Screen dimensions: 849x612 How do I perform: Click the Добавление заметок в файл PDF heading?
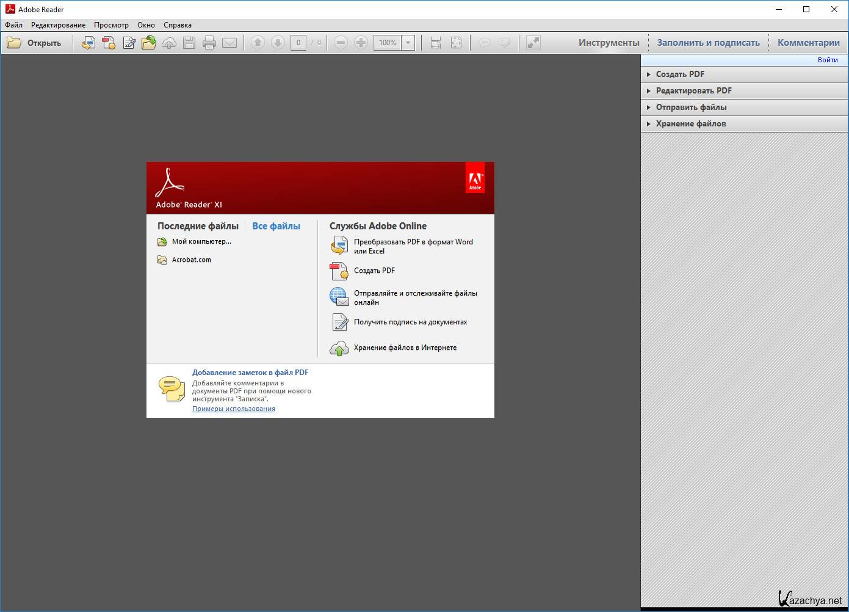250,372
